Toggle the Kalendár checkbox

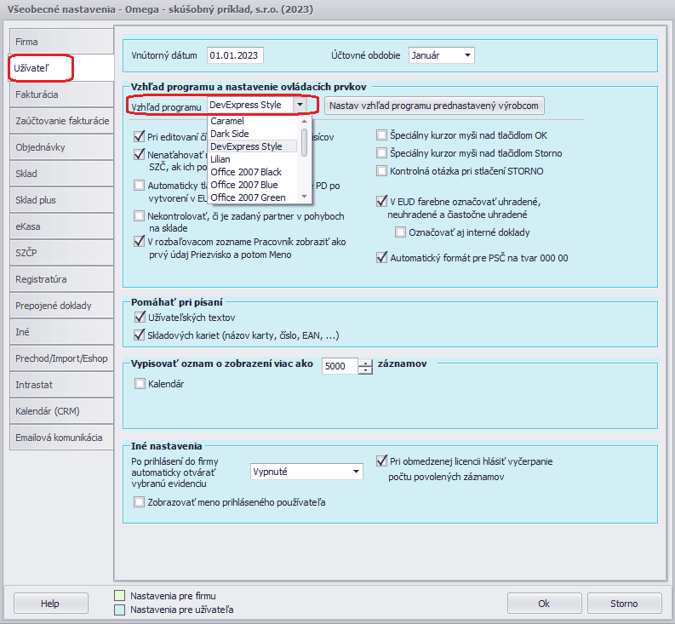point(141,384)
